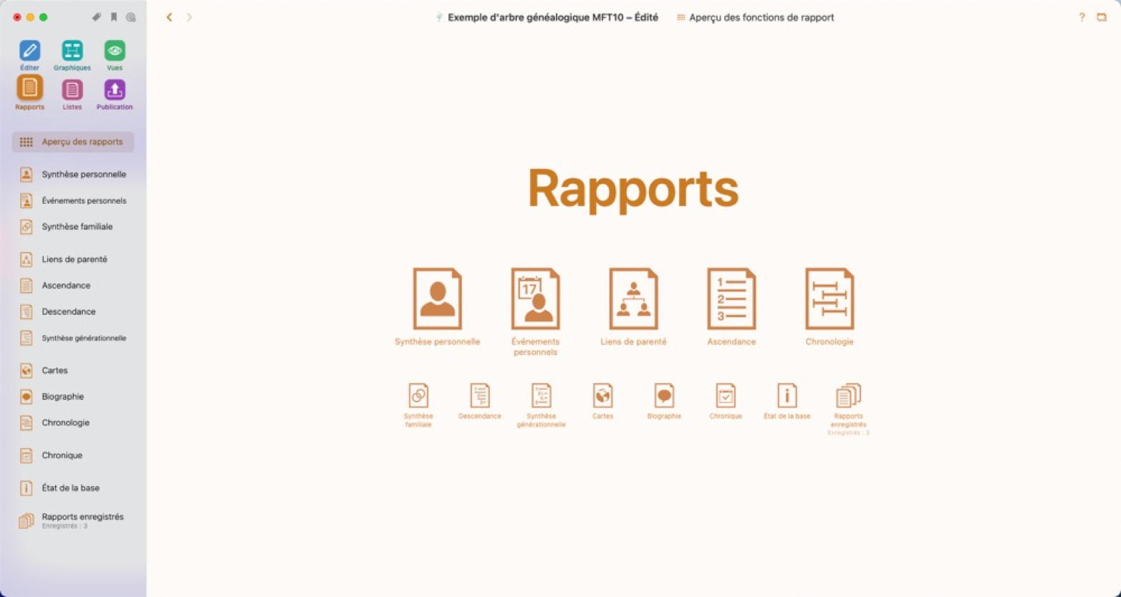This screenshot has width=1121, height=597.
Task: Select Synthèse personnelle in the sidebar
Action: pos(73,174)
